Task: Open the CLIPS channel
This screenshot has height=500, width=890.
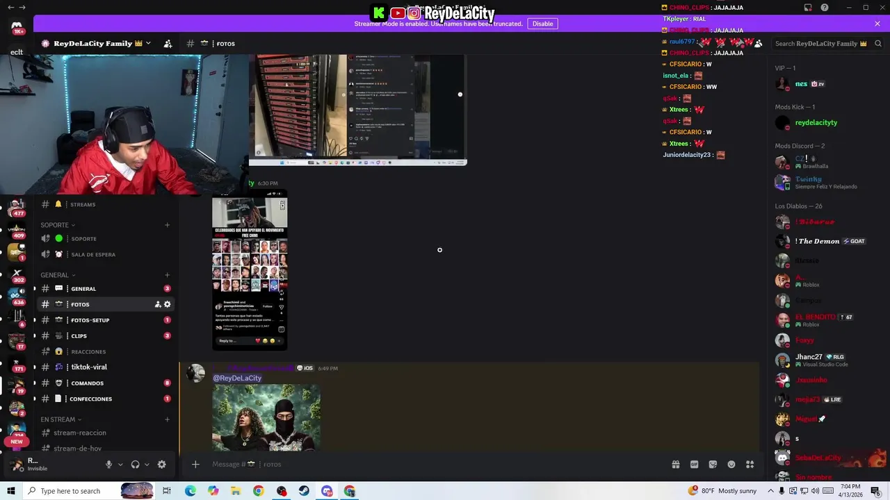Action: [106, 335]
